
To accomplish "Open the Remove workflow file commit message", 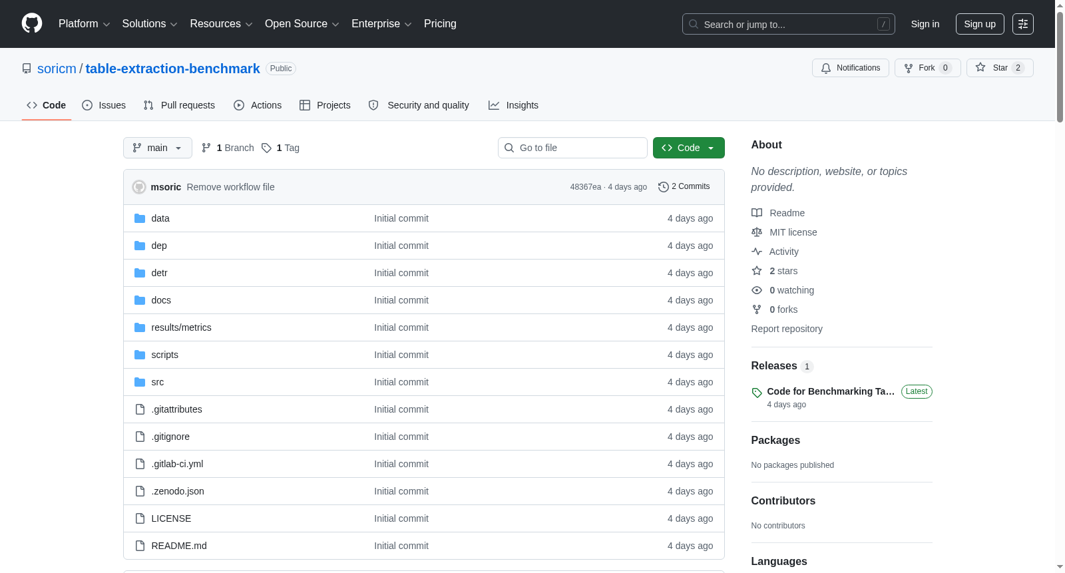I will [230, 187].
